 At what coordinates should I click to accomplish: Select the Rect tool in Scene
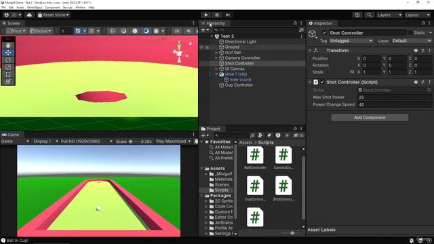[8, 74]
